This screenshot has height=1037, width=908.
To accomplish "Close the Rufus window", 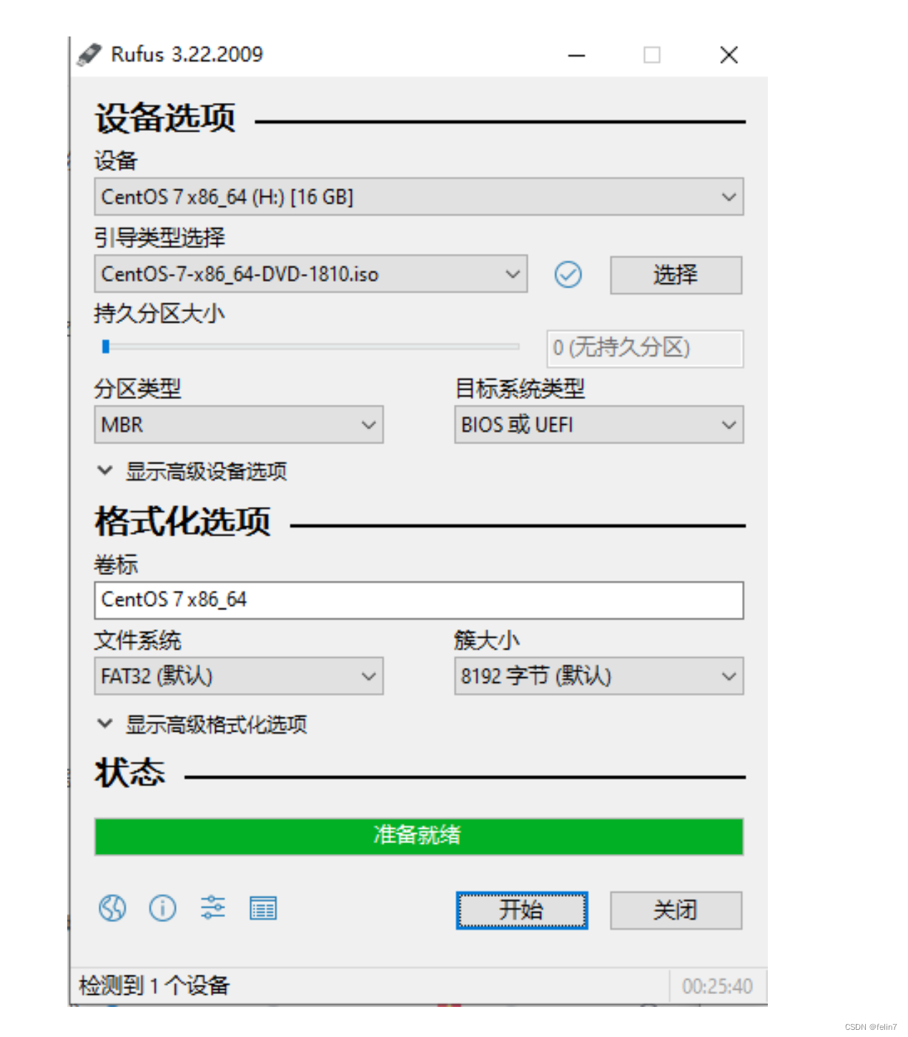I will coord(729,55).
